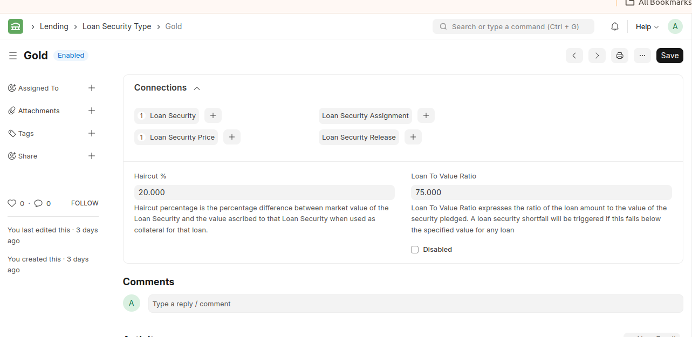692x337 pixels.
Task: Collapse the Connections section
Action: (197, 88)
